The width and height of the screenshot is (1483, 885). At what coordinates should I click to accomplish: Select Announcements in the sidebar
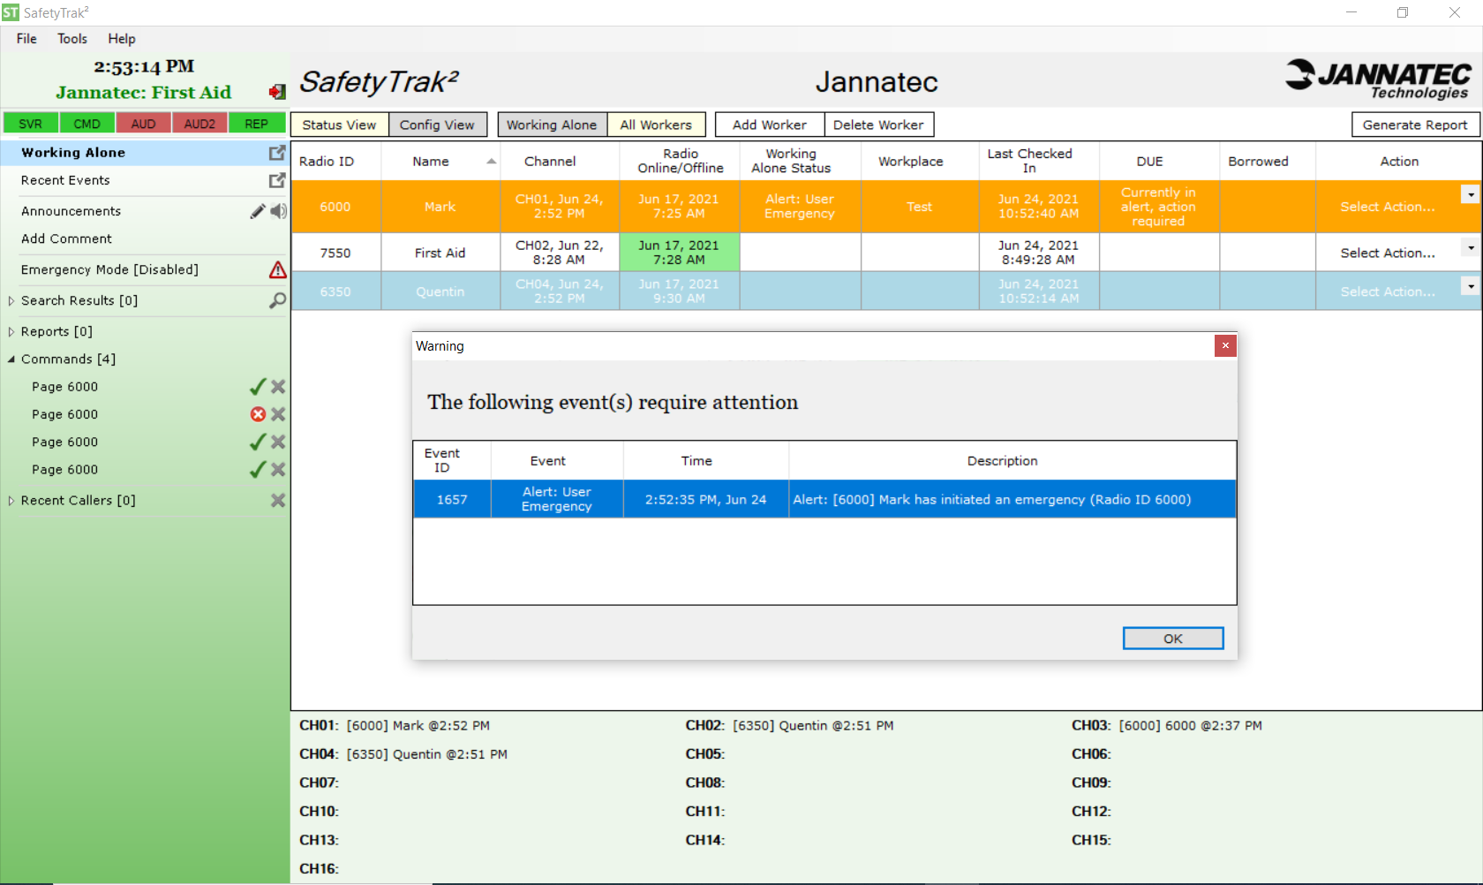tap(71, 211)
